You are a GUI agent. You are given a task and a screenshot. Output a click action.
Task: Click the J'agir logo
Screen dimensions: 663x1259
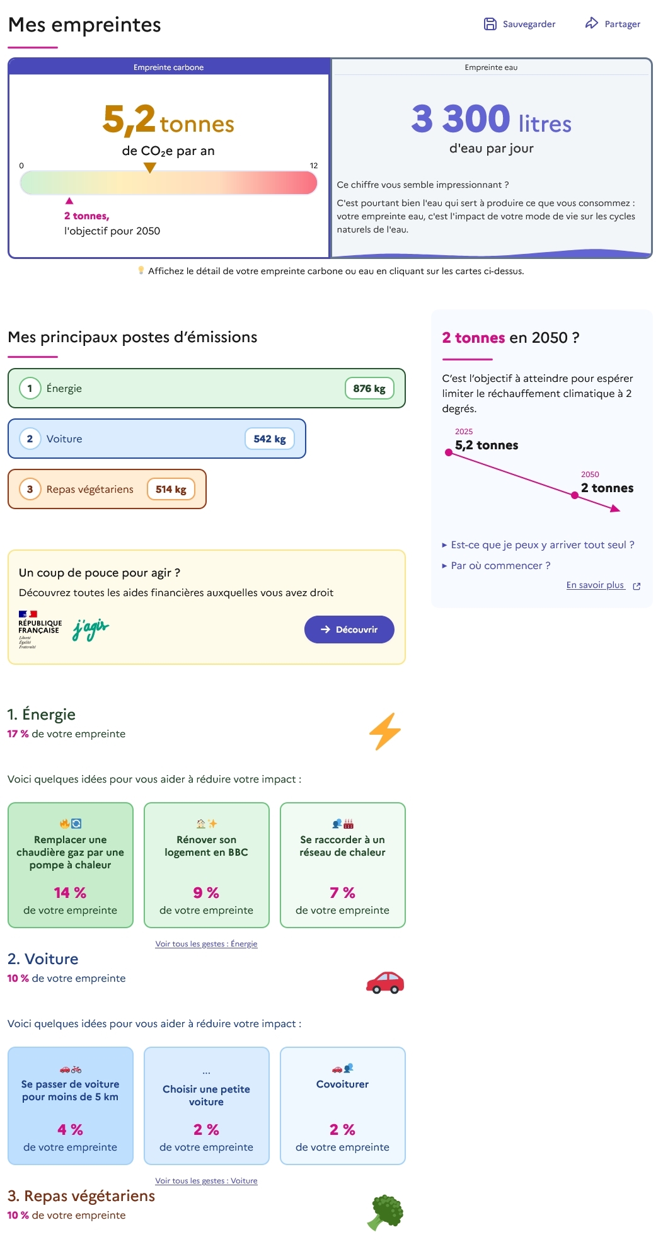coord(91,628)
